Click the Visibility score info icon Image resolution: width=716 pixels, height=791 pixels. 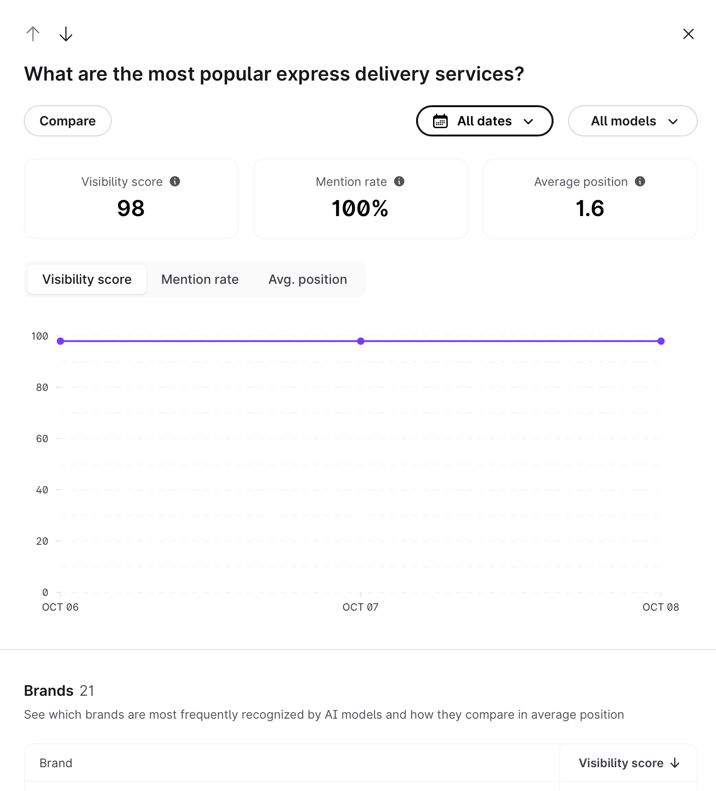[175, 181]
